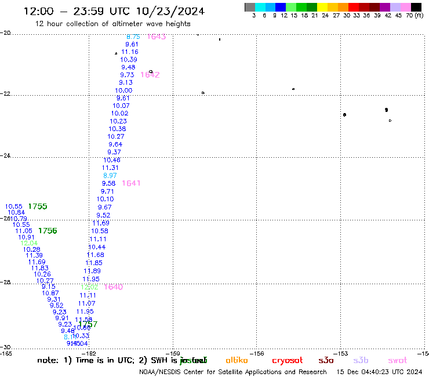The image size is (429, 377).
Task: Click the 9.58 value beside 1641
Action: (108, 183)
